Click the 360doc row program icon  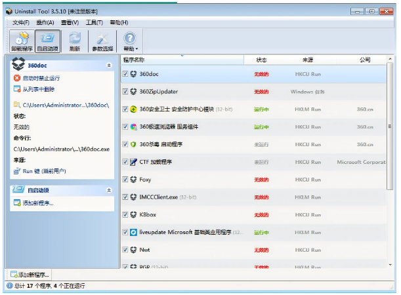coord(133,74)
